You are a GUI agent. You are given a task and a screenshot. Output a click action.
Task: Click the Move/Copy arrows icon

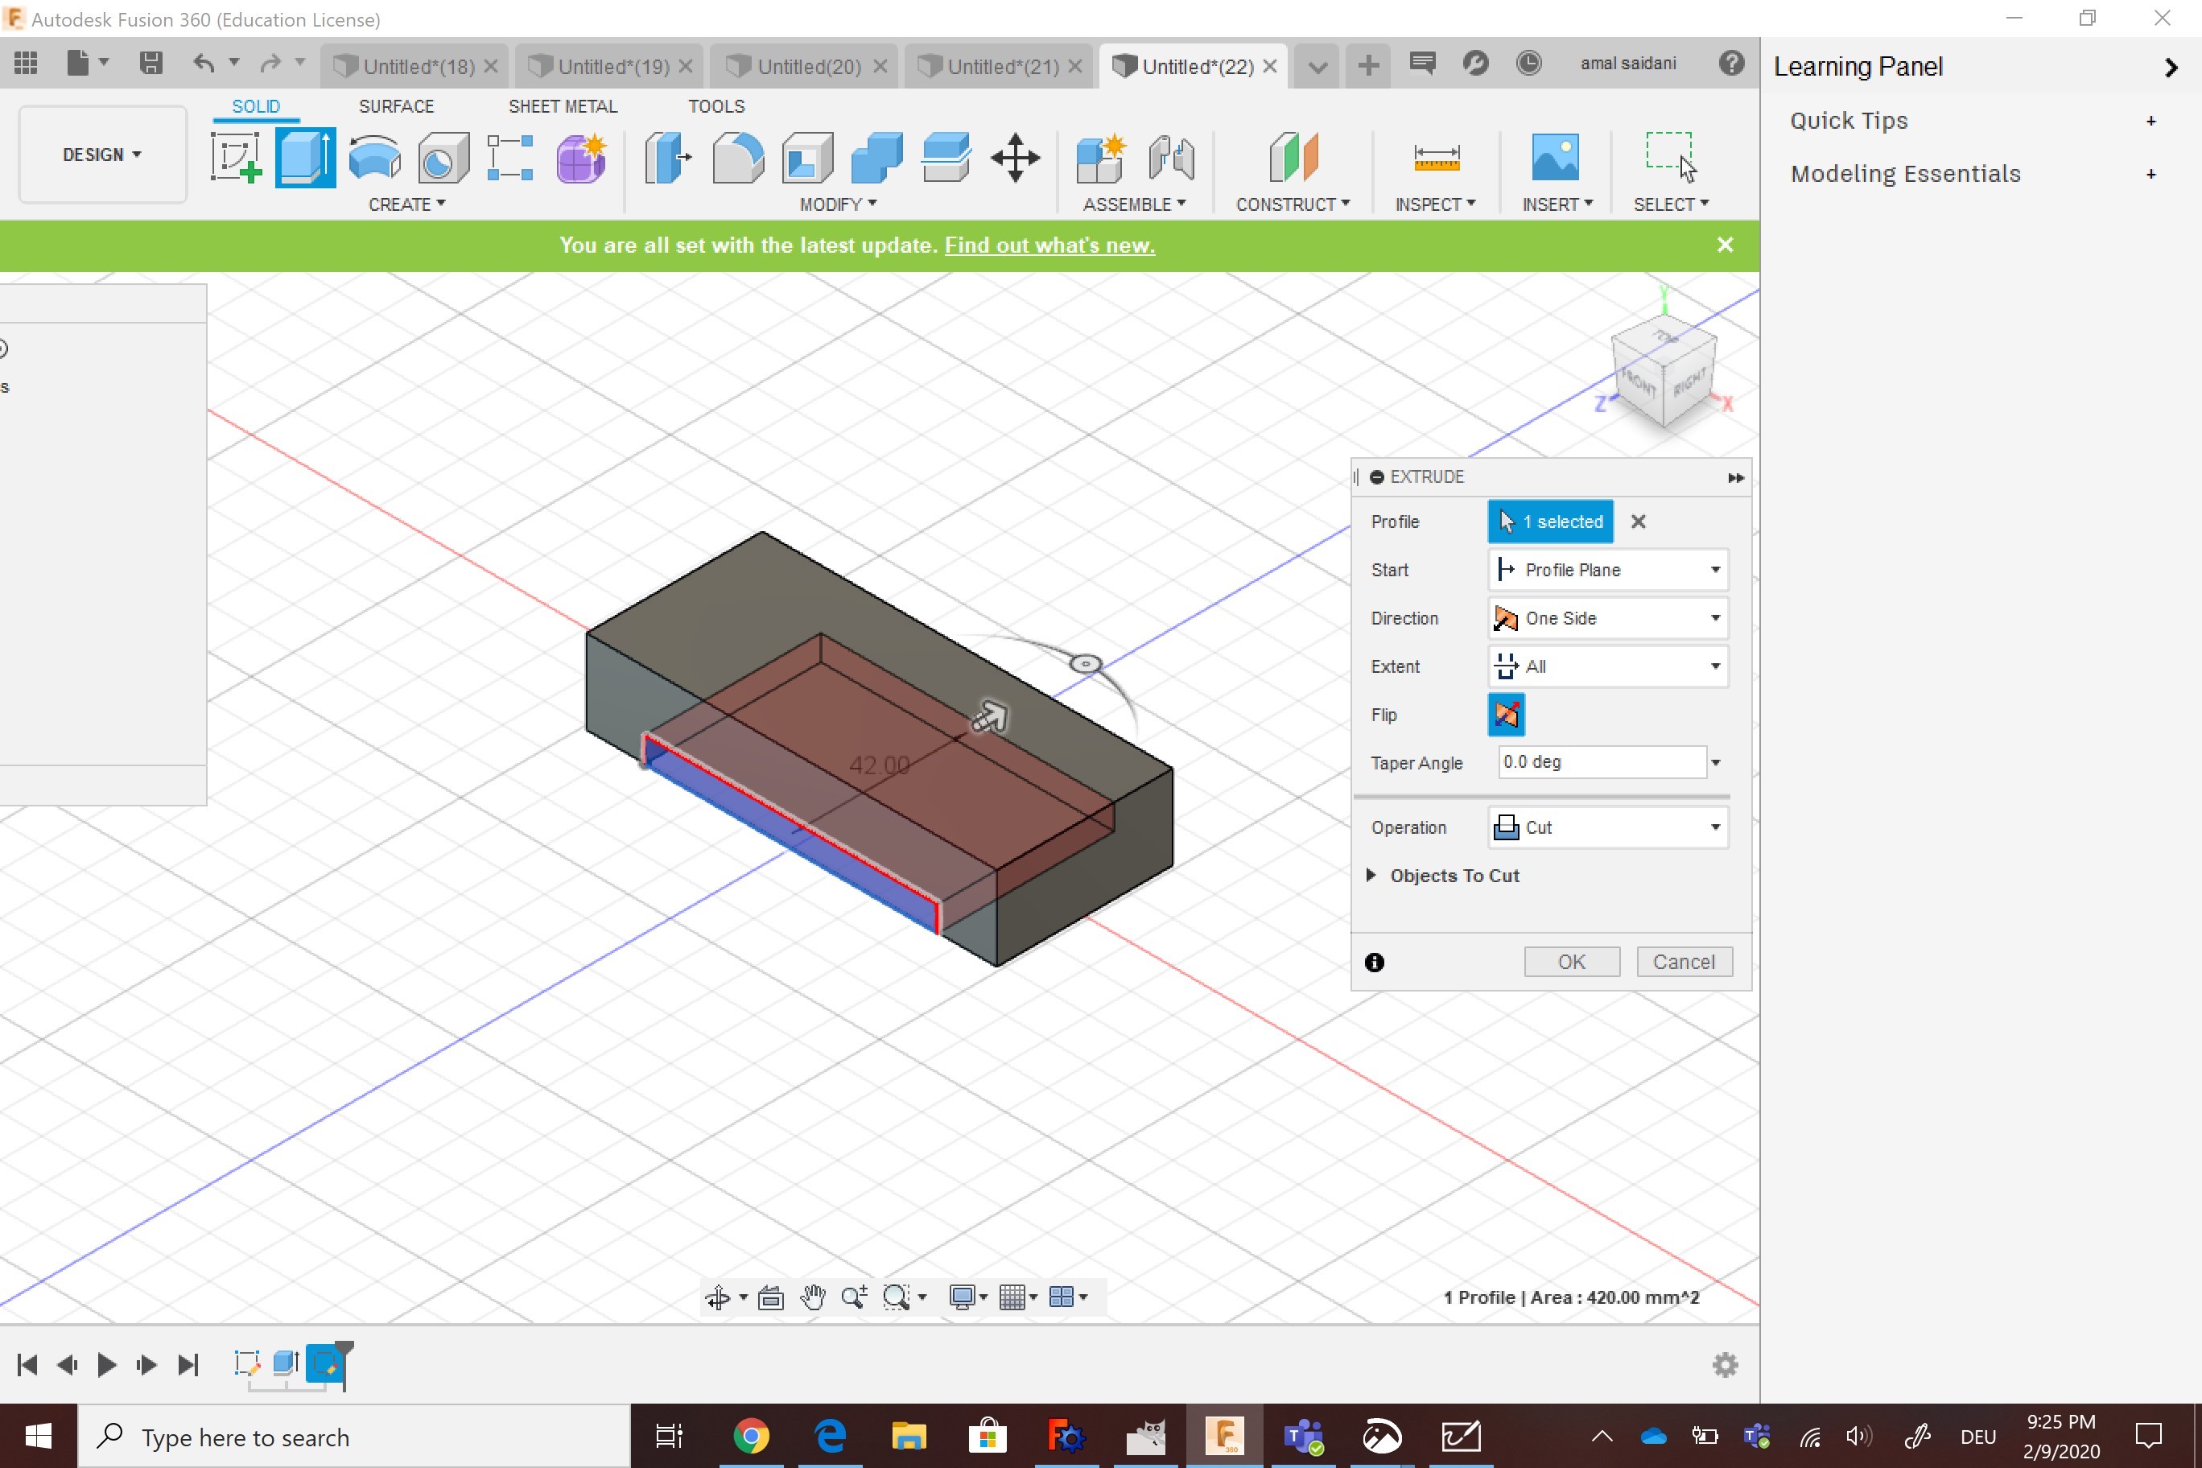(x=1015, y=157)
